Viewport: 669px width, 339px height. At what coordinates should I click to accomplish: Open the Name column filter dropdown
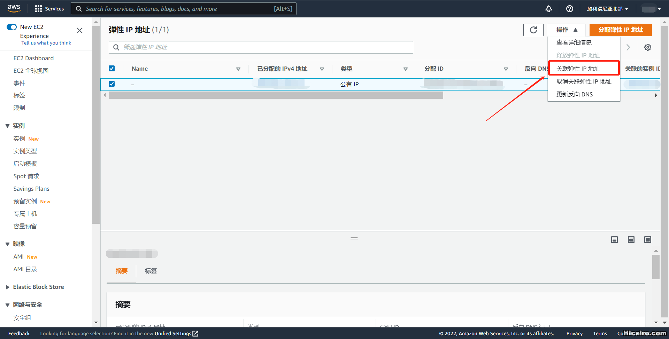coord(238,69)
